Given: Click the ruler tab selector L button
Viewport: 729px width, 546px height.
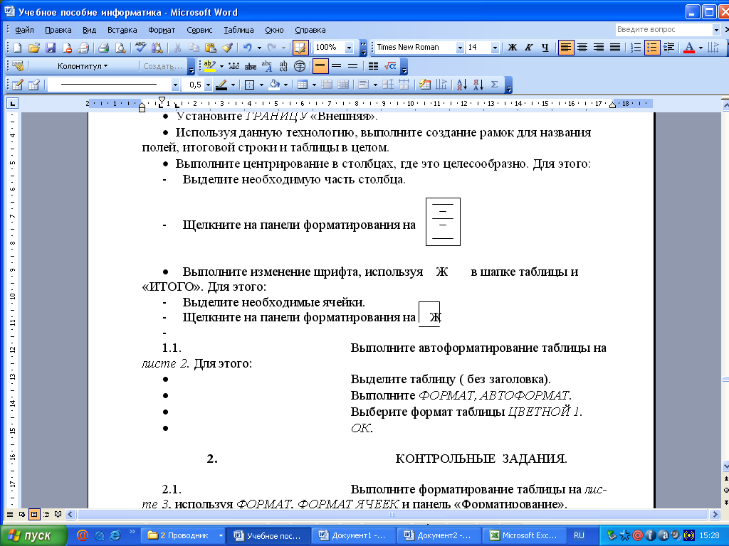Looking at the screenshot, I should (13, 103).
